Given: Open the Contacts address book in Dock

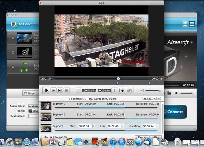Looking at the screenshot, I should coord(44,142).
